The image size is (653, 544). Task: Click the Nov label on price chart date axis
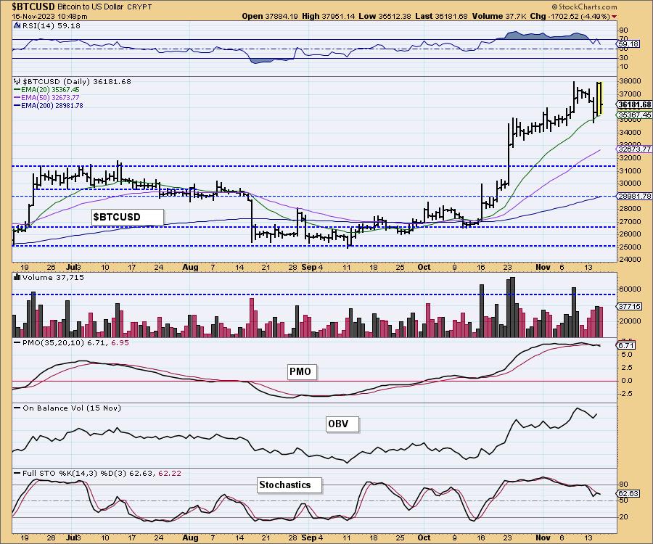543,267
